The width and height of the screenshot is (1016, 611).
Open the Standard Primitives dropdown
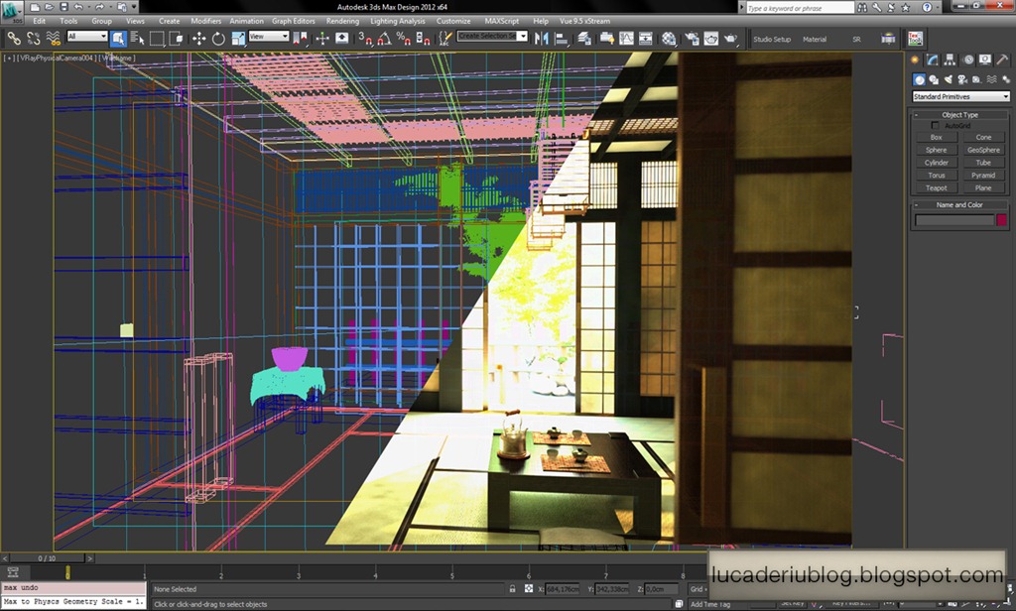[x=960, y=96]
